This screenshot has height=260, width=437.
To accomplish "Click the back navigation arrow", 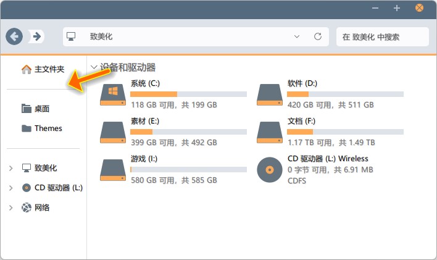I will 14,36.
